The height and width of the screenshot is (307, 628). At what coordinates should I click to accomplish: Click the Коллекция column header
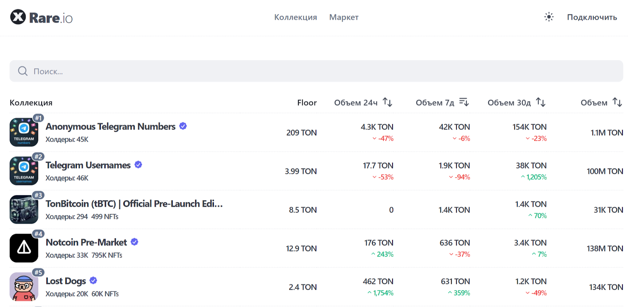(31, 103)
